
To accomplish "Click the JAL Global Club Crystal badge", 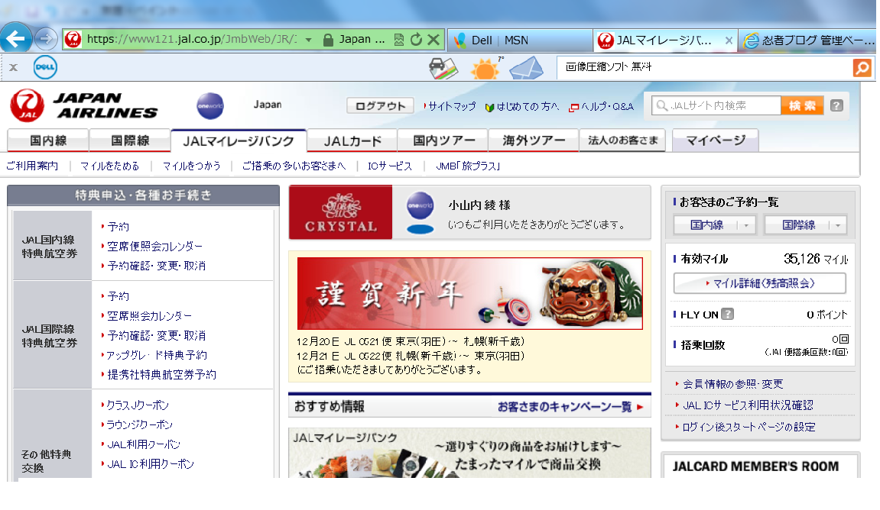I will [x=341, y=212].
